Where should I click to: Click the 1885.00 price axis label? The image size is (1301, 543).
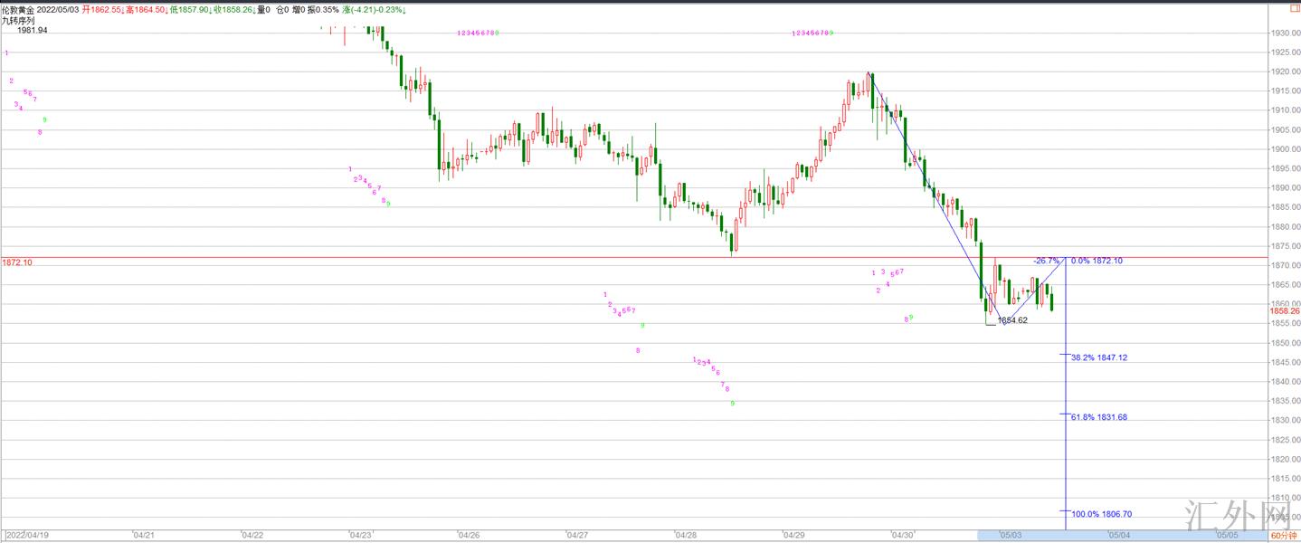[1286, 207]
